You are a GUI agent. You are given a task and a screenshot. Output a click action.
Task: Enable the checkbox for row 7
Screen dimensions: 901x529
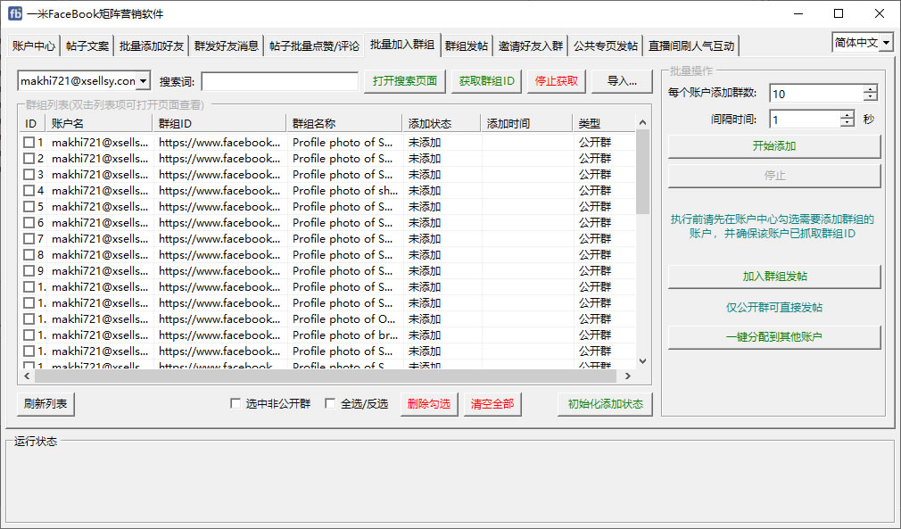(x=29, y=238)
